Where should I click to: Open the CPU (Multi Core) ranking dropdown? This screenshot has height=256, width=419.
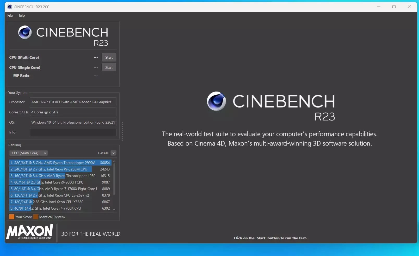pos(29,153)
